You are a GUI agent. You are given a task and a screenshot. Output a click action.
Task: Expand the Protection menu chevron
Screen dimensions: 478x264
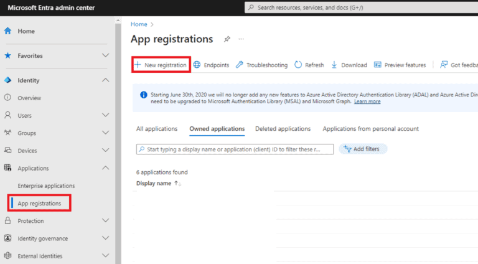pyautogui.click(x=105, y=220)
